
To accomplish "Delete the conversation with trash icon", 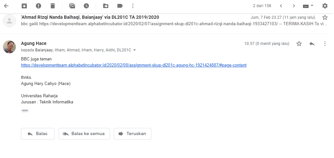I will [53, 6].
